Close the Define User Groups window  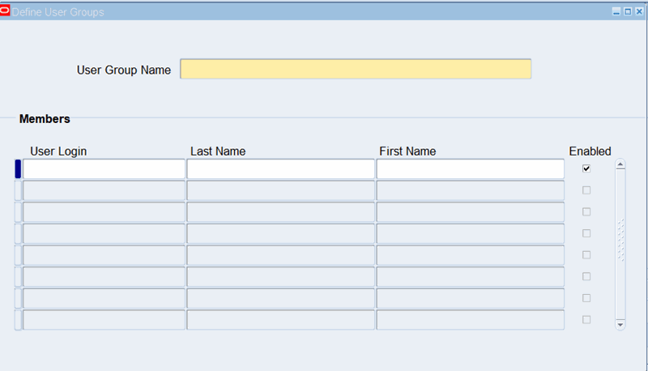639,11
